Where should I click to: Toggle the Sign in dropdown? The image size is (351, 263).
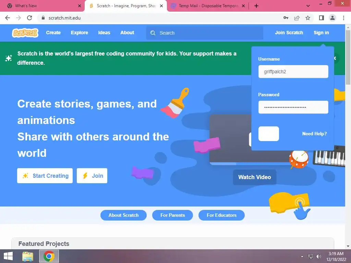(321, 33)
